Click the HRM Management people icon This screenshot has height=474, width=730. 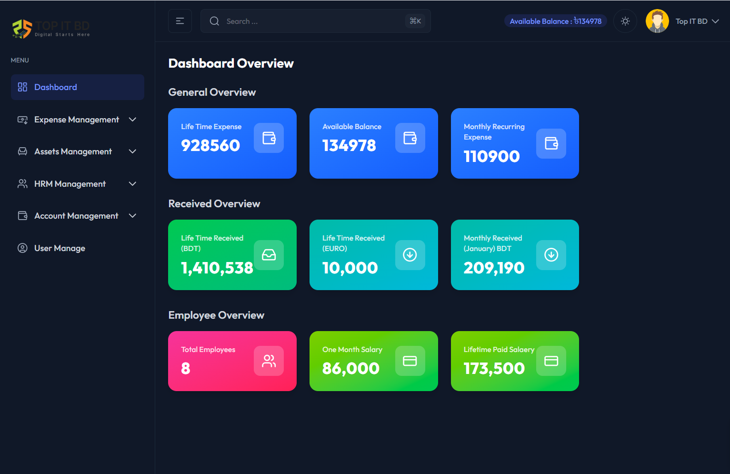22,184
